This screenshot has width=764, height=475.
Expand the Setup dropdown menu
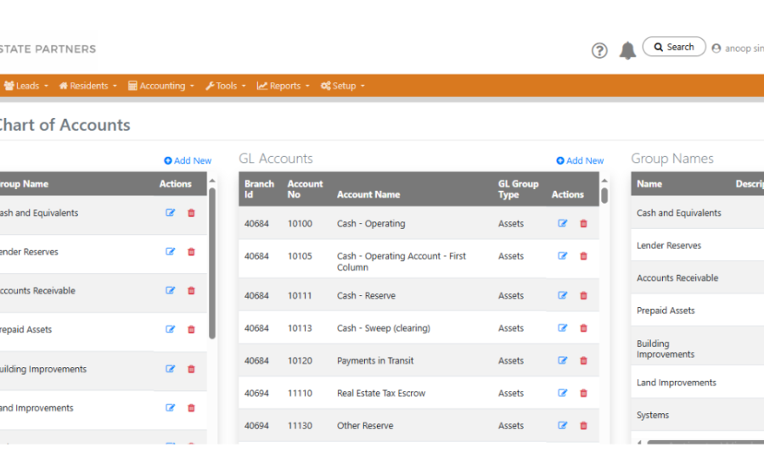click(342, 86)
